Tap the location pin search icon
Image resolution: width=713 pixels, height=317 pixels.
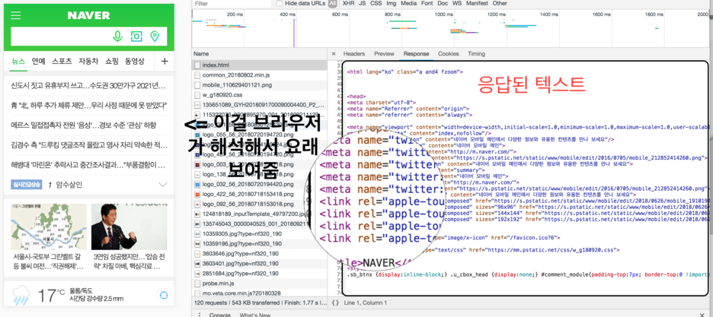pyautogui.click(x=155, y=36)
